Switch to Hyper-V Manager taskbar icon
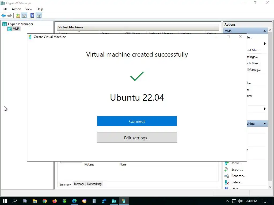Viewport: 274px width, 205px height. 114,201
